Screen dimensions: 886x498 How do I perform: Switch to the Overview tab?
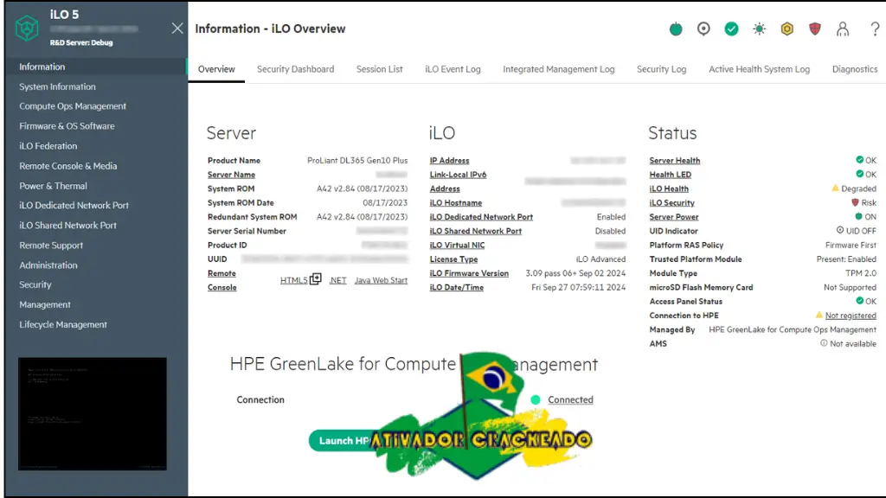[216, 69]
